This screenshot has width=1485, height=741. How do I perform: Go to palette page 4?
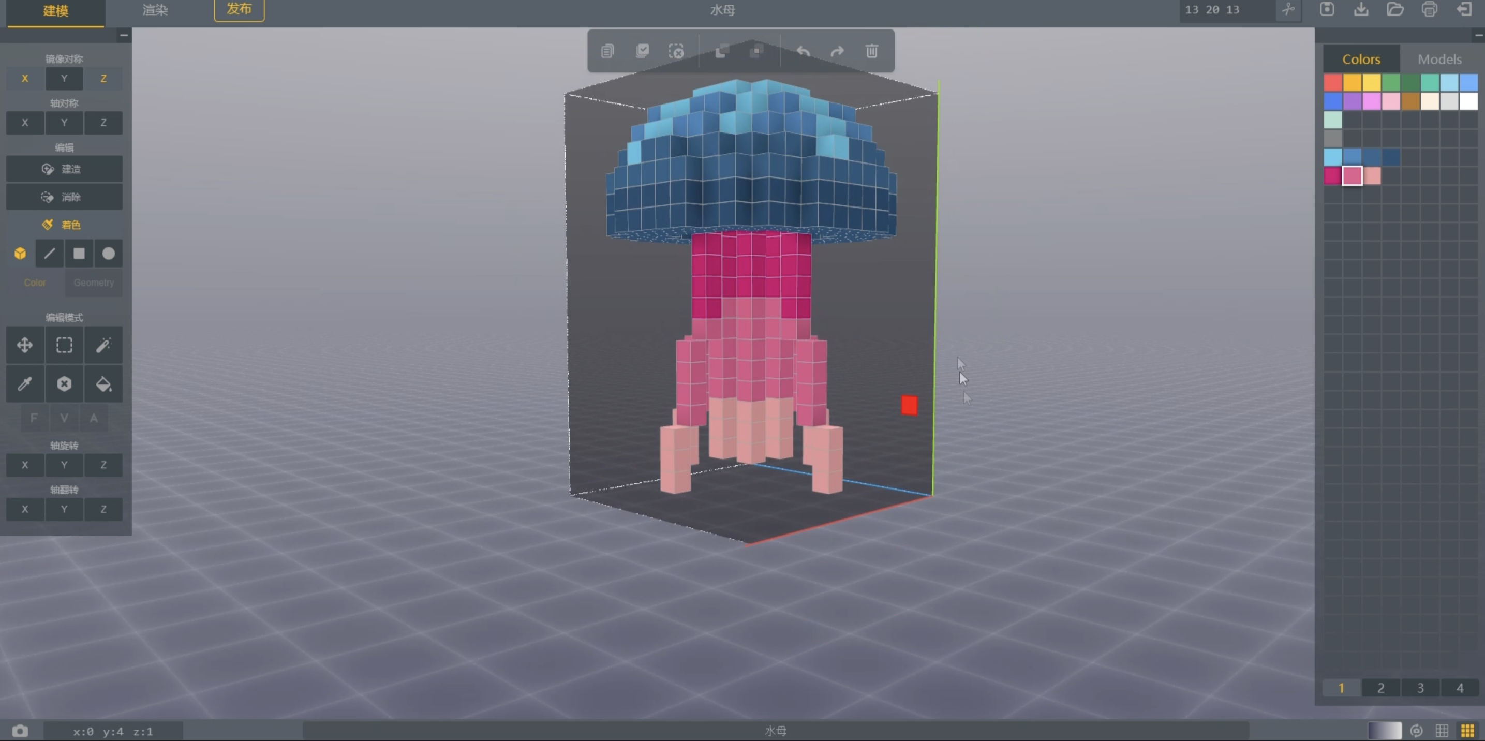coord(1460,688)
